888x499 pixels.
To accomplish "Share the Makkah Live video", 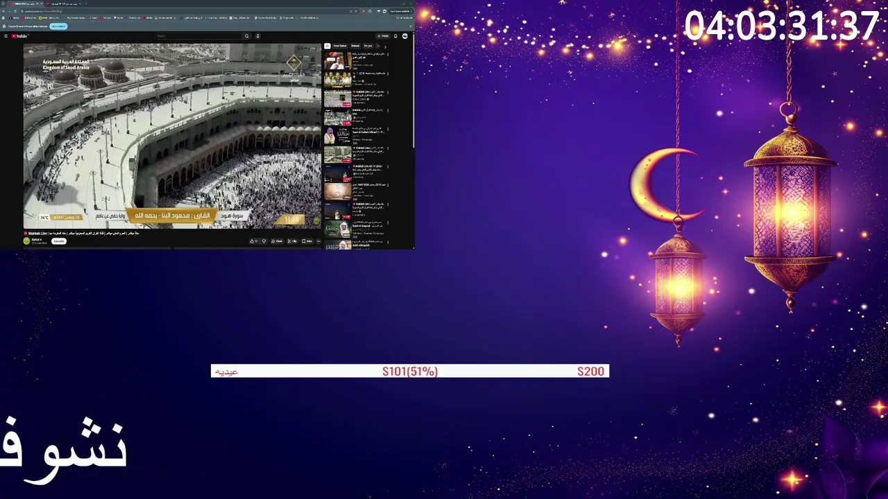I will pos(277,241).
